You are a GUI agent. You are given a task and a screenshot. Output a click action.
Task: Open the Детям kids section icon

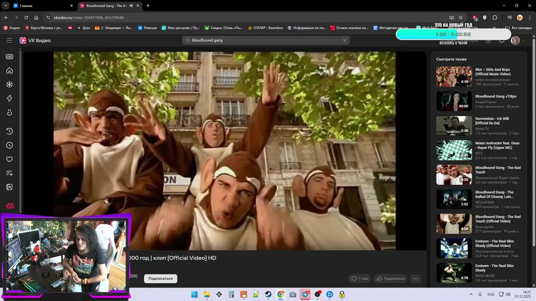[x=9, y=206]
